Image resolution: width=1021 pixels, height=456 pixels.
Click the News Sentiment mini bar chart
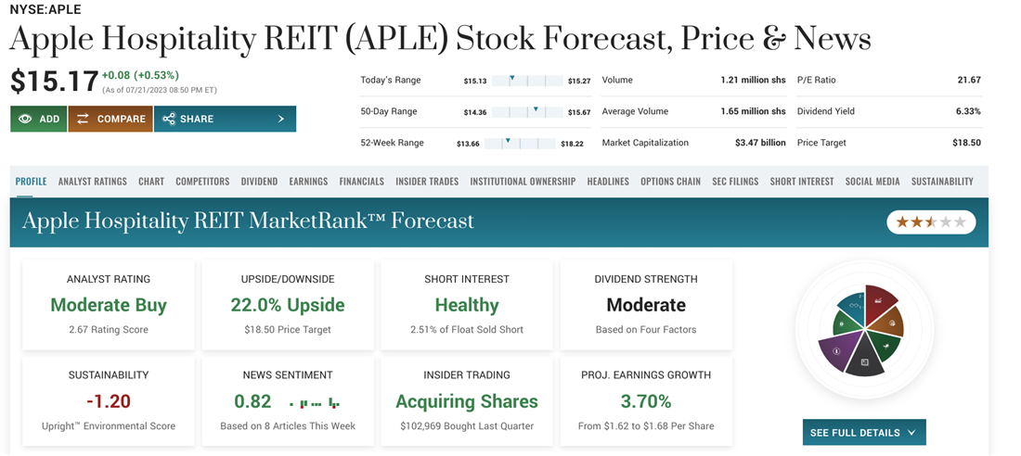coord(315,403)
